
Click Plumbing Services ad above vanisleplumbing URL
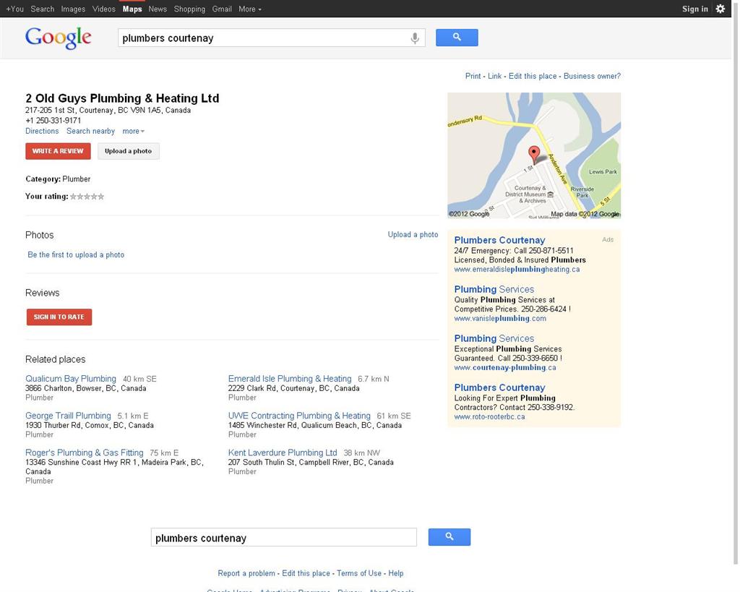(x=494, y=289)
